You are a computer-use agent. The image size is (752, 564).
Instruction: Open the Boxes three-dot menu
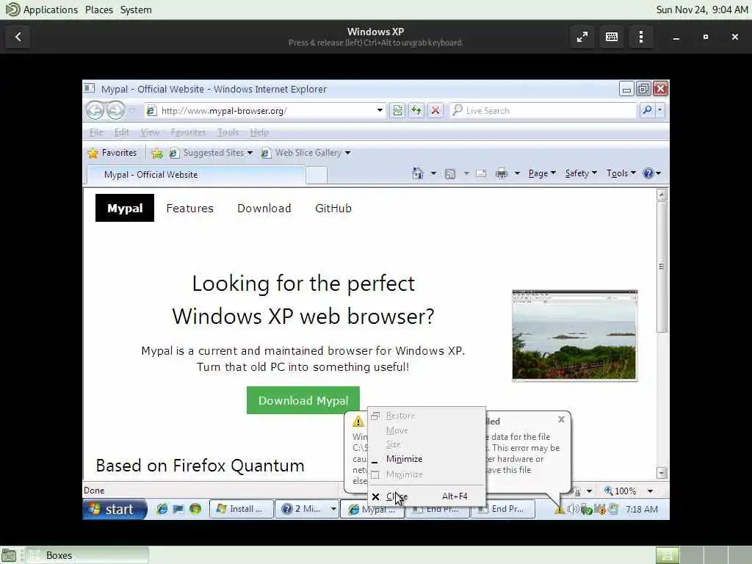641,37
